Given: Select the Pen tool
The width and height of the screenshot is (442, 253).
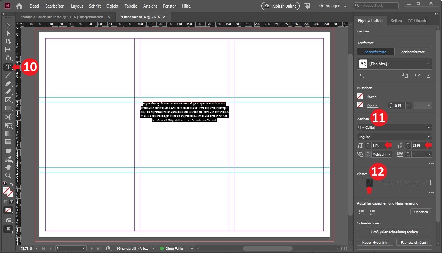Looking at the screenshot, I should (8, 84).
